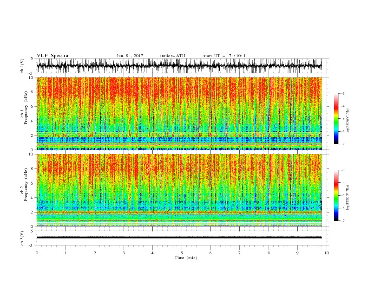
Task: Select the "start UT = 7:10:1" text
Action: 224,56
